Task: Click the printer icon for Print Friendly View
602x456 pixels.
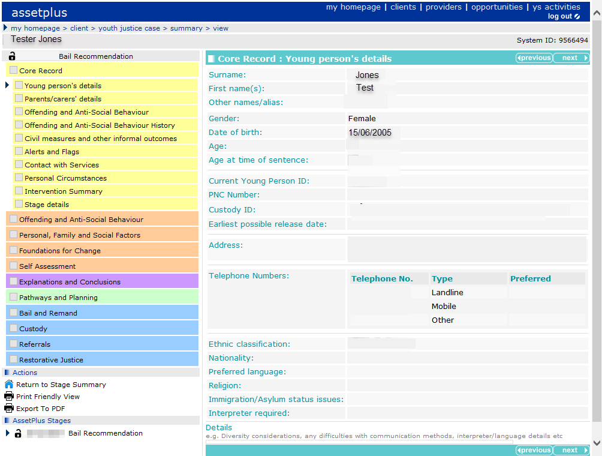Action: point(8,397)
